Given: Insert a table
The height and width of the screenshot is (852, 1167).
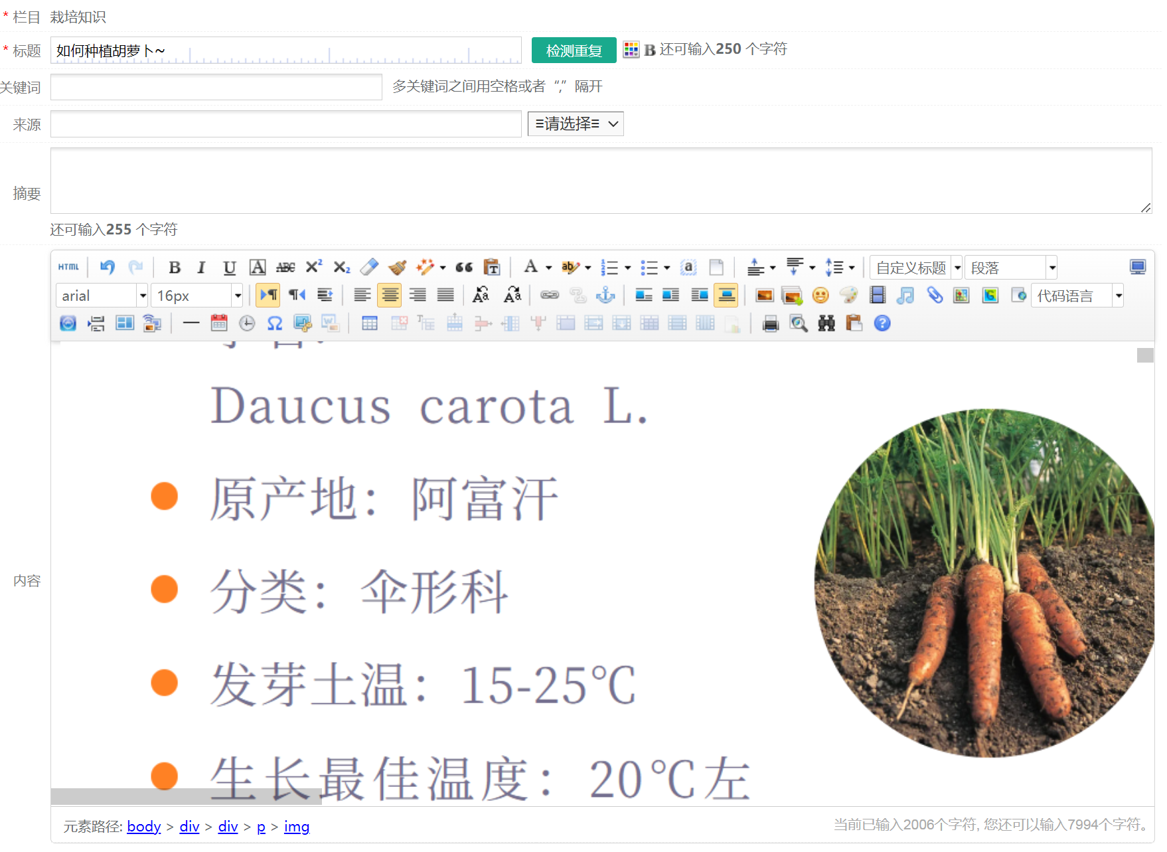Looking at the screenshot, I should click(370, 323).
